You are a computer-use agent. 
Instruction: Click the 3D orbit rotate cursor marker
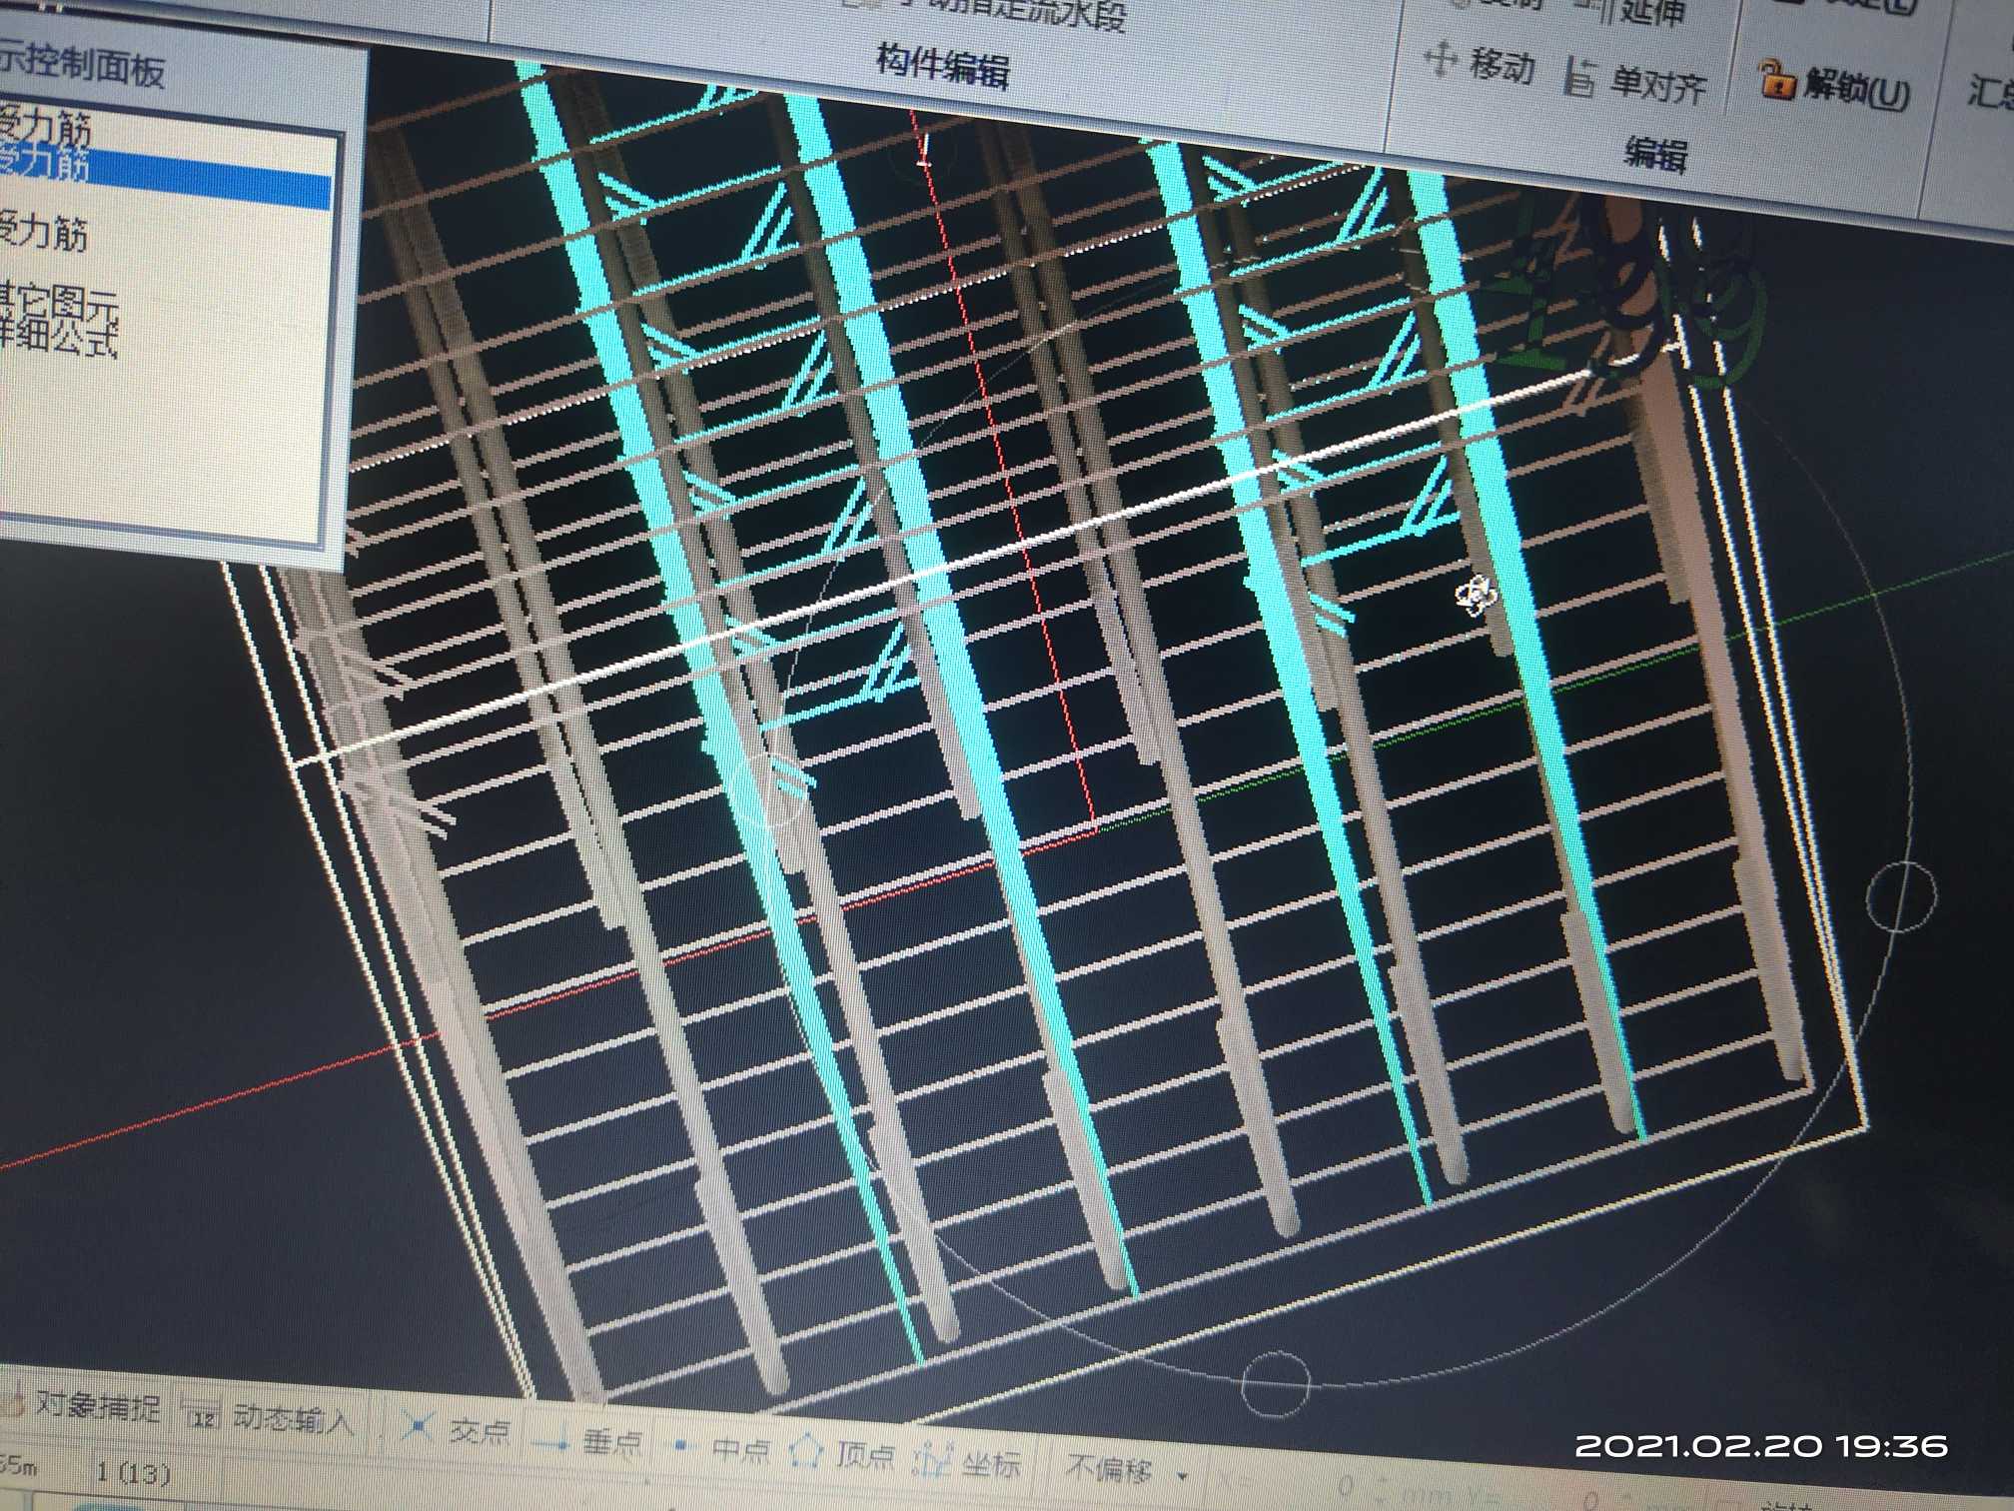click(1476, 598)
